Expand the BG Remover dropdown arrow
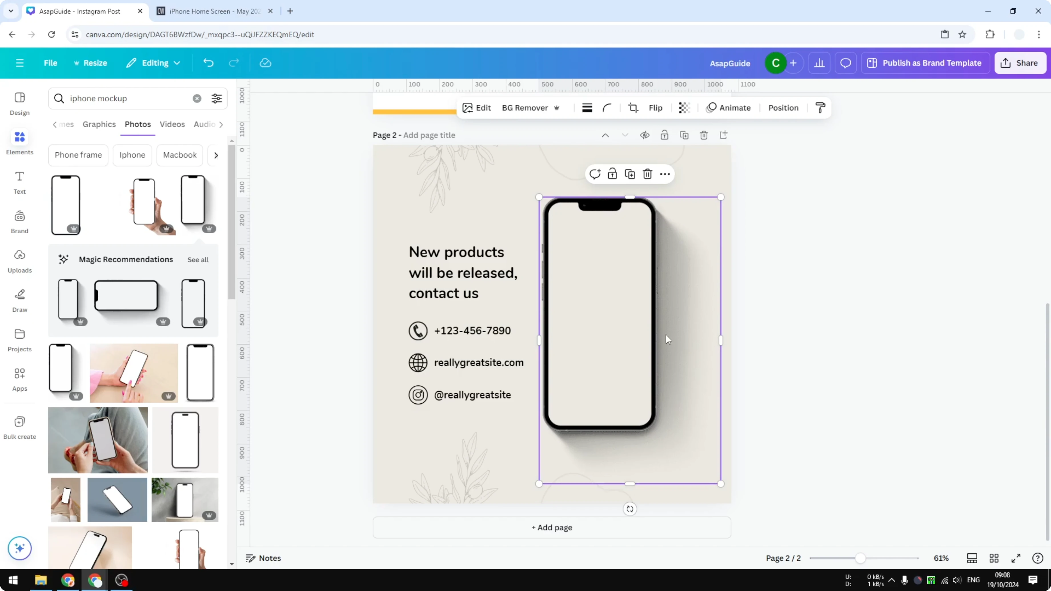The image size is (1051, 591). pos(557,108)
